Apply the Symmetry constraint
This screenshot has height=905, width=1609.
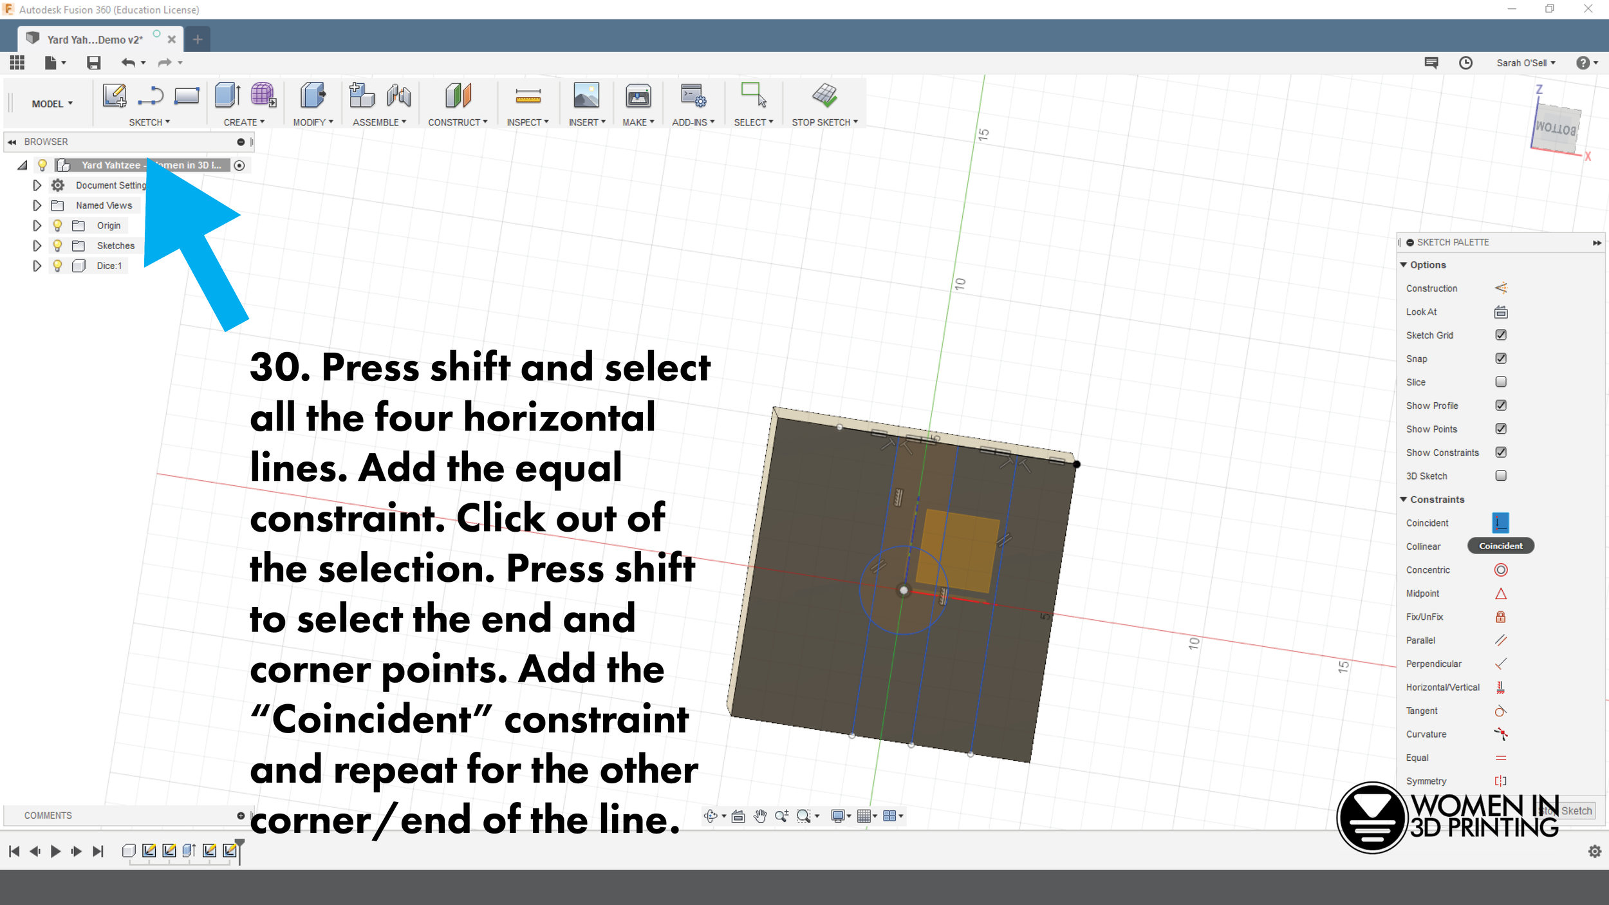pyautogui.click(x=1501, y=781)
